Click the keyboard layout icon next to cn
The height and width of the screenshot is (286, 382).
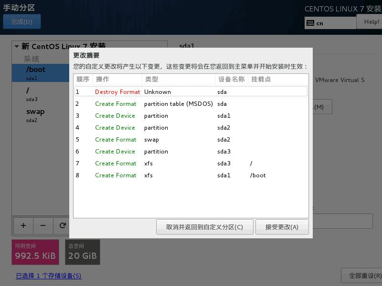pyautogui.click(x=310, y=23)
